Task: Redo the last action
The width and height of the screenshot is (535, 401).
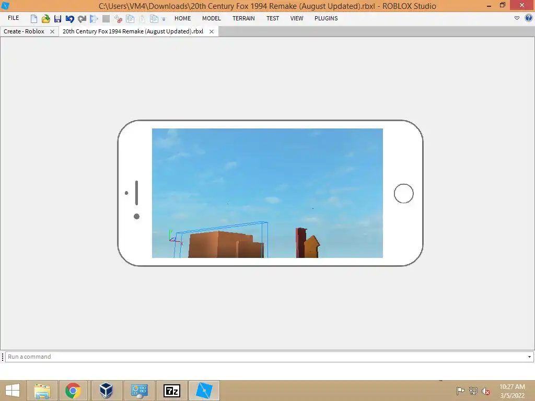Action: pyautogui.click(x=82, y=19)
